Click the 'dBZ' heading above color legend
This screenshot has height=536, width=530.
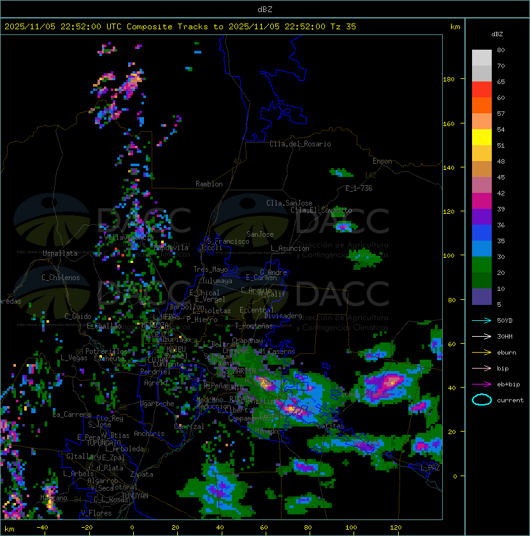pos(497,34)
